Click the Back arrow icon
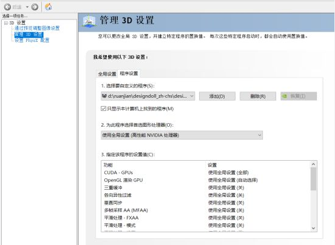This screenshot has height=245, width=335. tap(7, 7)
